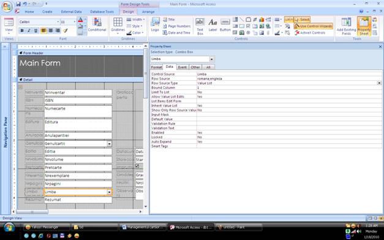Click the form selector box in Detail
Image resolution: width=384 pixels, height=240 pixels.
point(20,87)
